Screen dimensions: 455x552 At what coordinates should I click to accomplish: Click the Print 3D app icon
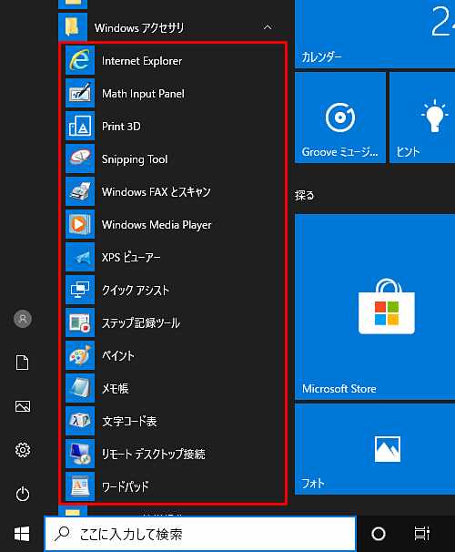point(80,126)
